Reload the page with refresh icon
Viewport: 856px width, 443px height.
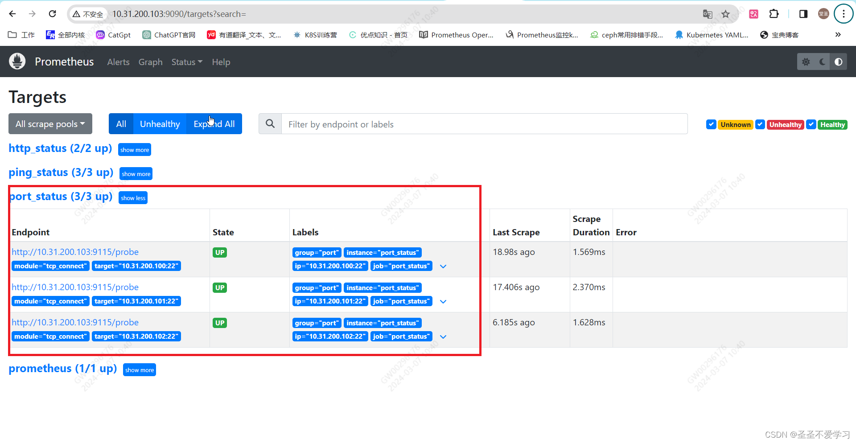52,14
